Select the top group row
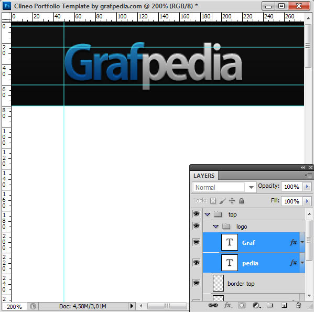Screen dimensions: 314x312 254,214
